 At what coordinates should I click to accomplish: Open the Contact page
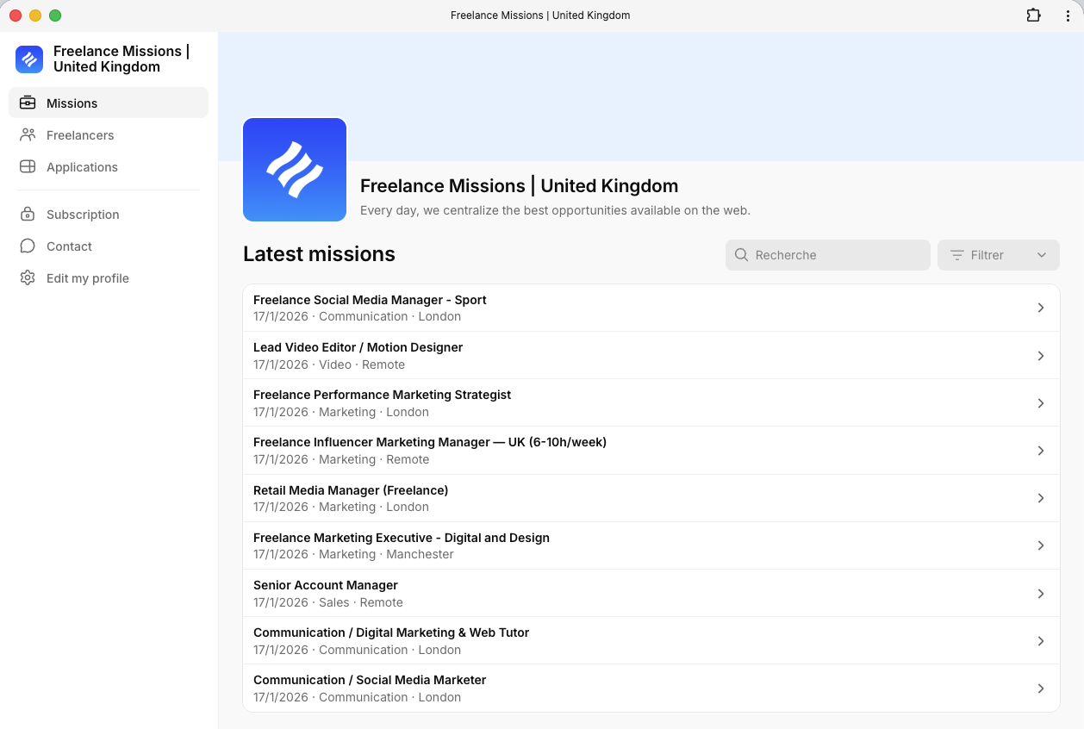pyautogui.click(x=69, y=246)
